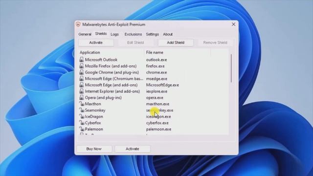This screenshot has width=313, height=176.
Task: Select Opera (and plug-ins) entry
Action: pyautogui.click(x=103, y=98)
